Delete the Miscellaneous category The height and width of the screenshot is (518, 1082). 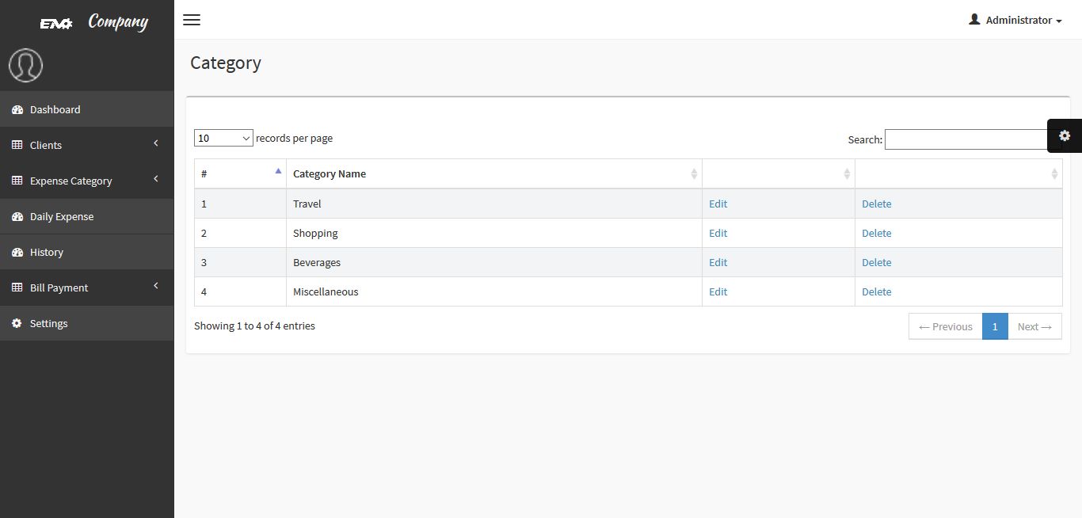(876, 291)
